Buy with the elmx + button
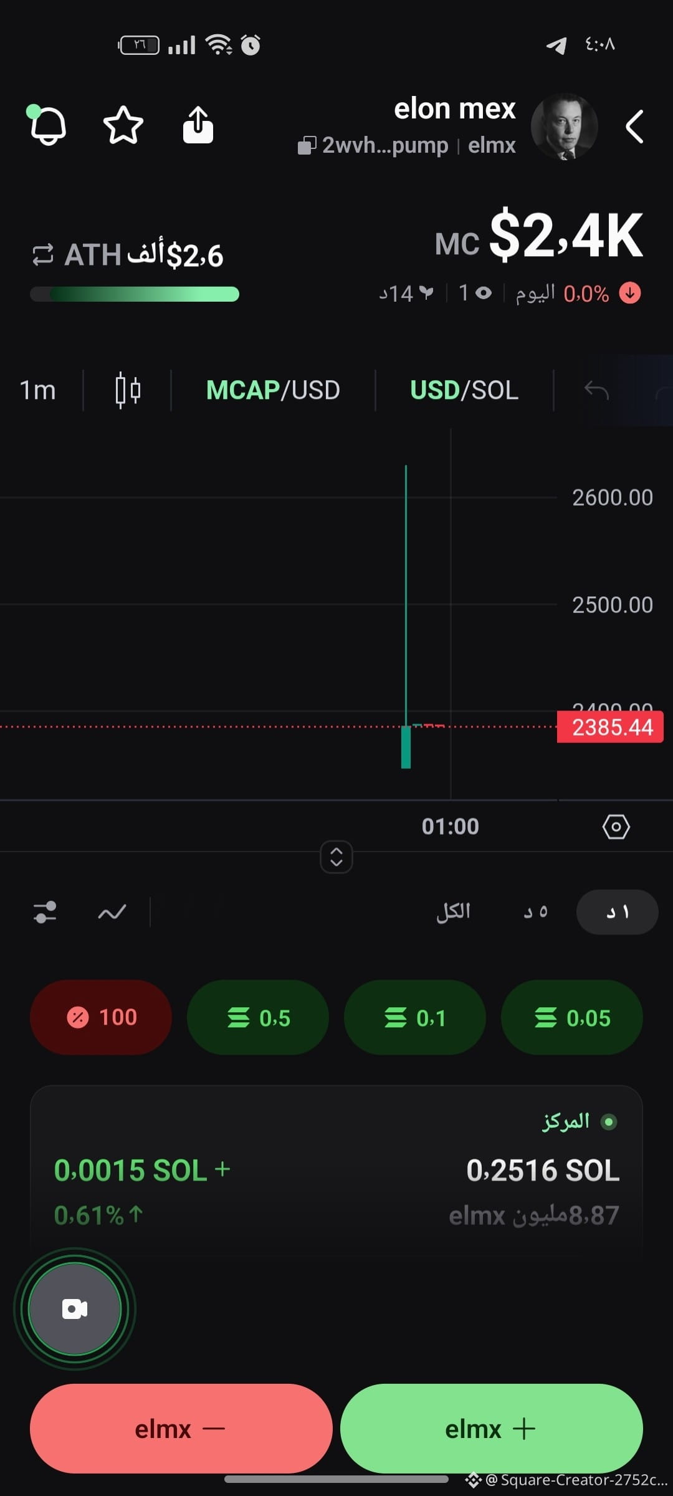The height and width of the screenshot is (1496, 673). pos(492,1429)
